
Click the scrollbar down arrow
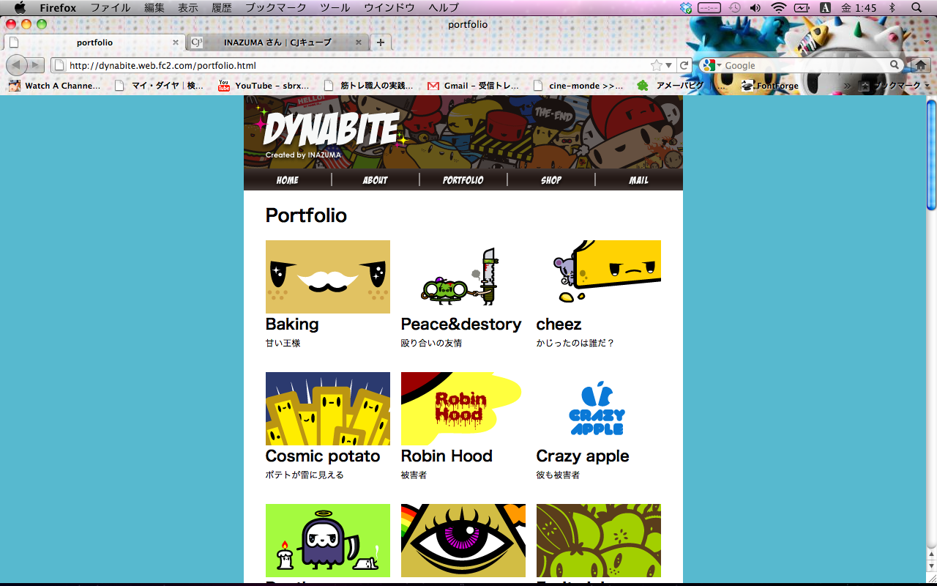click(931, 566)
